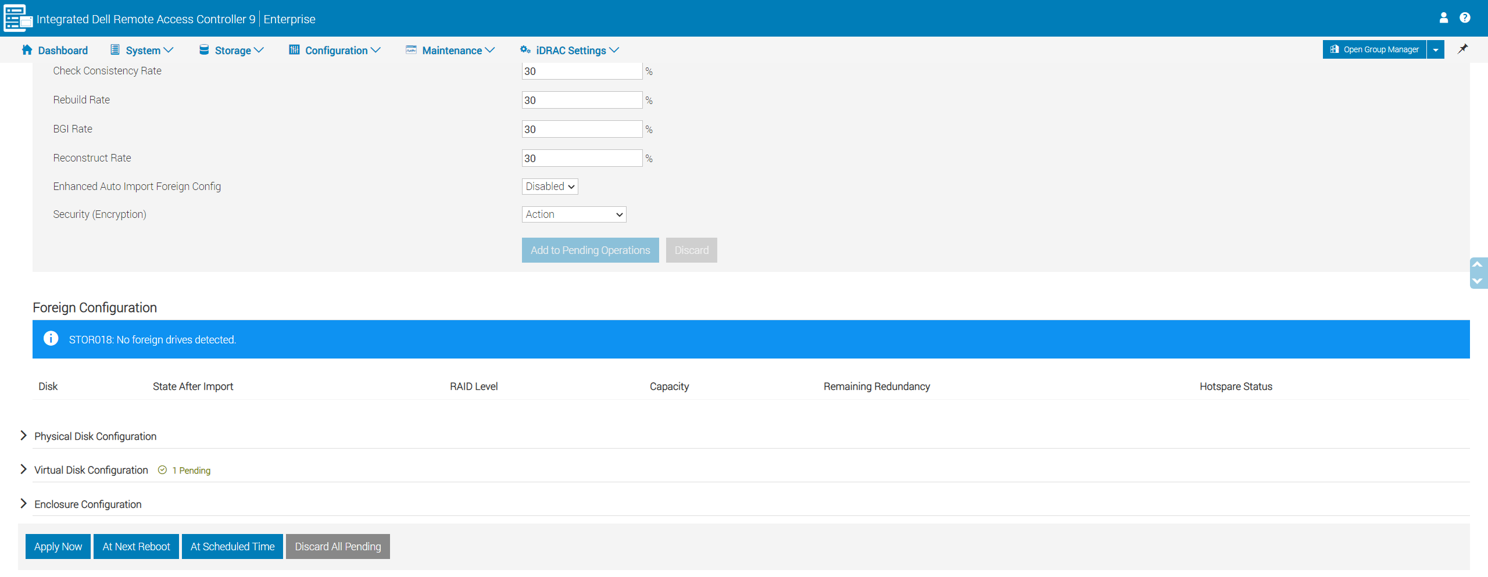Click Discard All Pending button

(x=338, y=547)
